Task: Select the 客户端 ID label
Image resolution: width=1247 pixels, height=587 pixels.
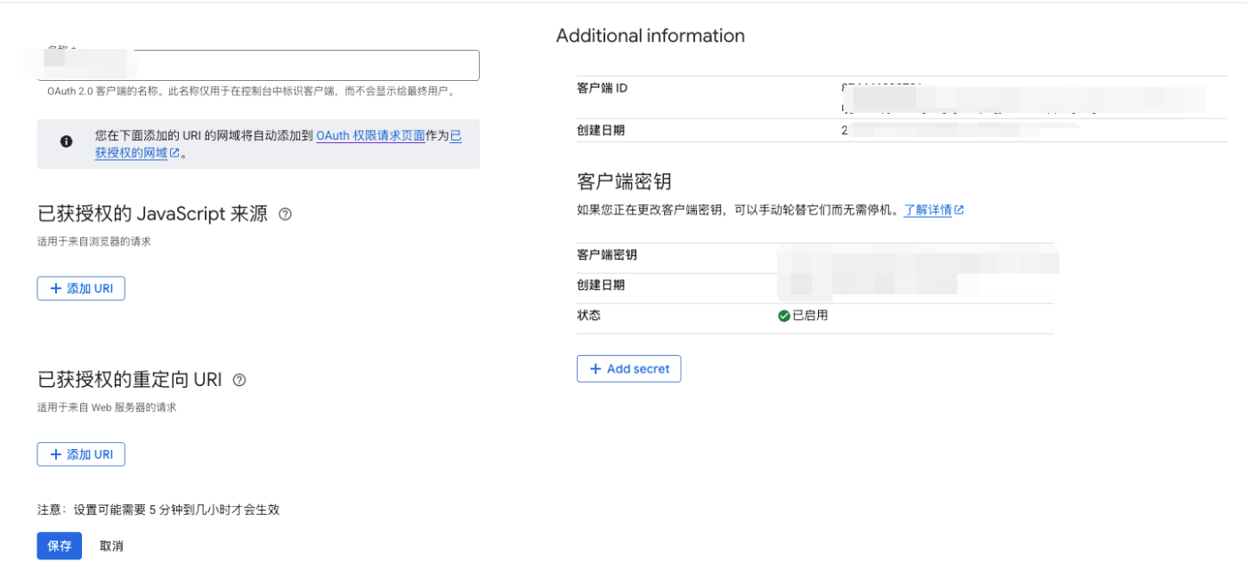Action: pyautogui.click(x=603, y=88)
